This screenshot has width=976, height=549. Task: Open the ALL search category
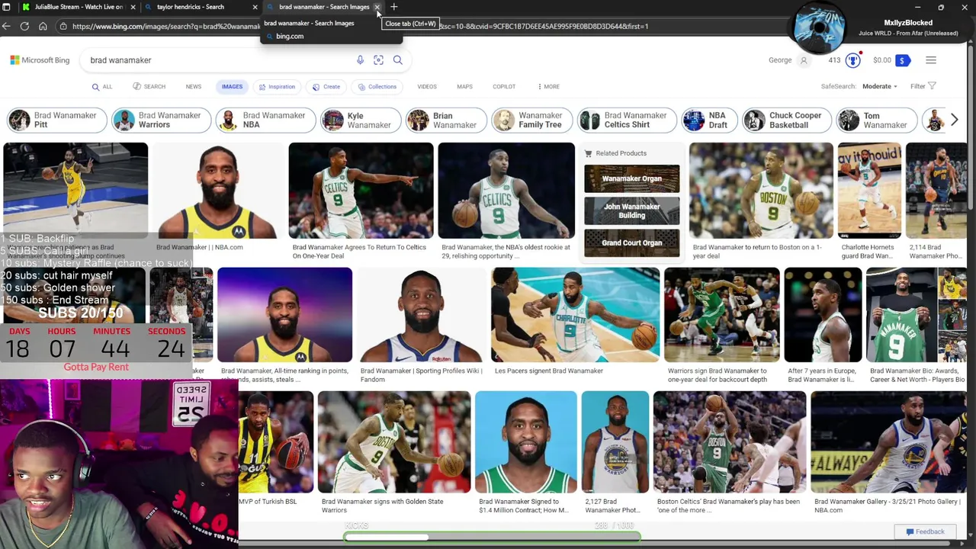point(102,87)
